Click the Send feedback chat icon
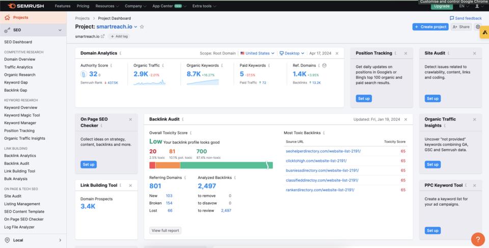Viewport: 489px width, 248px height. coord(452,18)
